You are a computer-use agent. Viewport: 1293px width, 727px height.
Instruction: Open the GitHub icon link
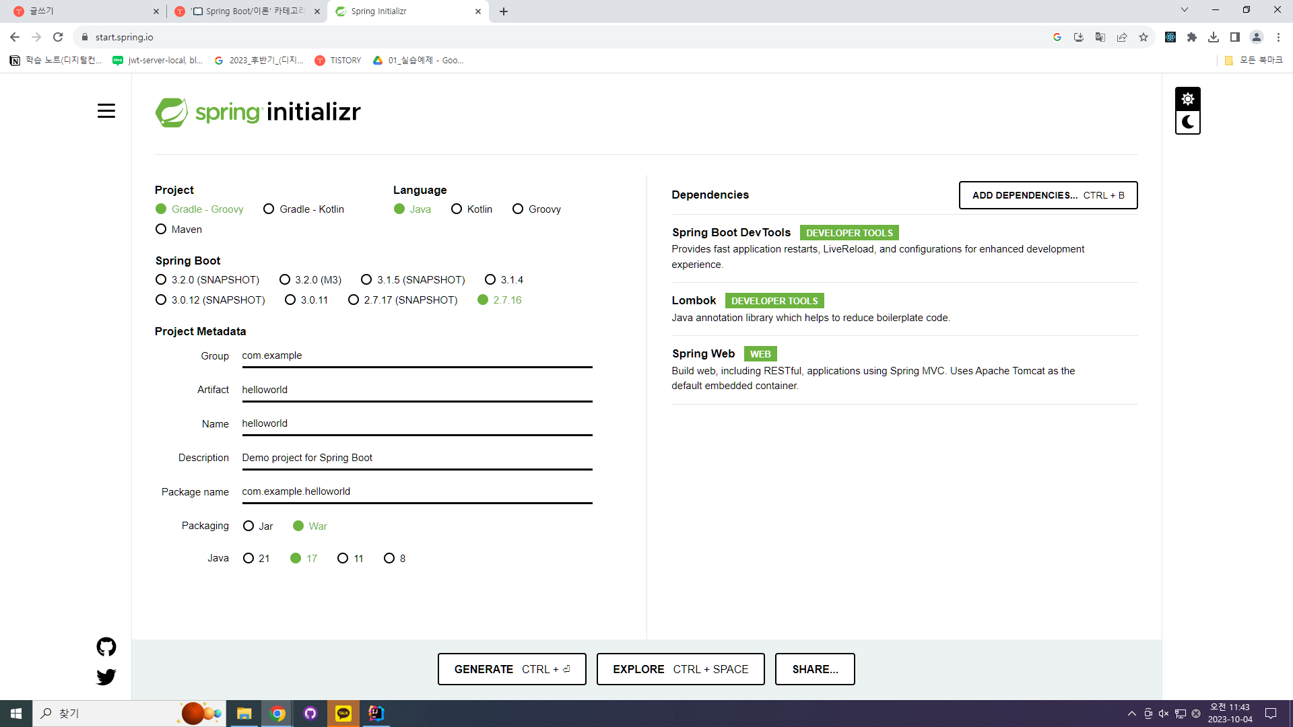pos(106,647)
